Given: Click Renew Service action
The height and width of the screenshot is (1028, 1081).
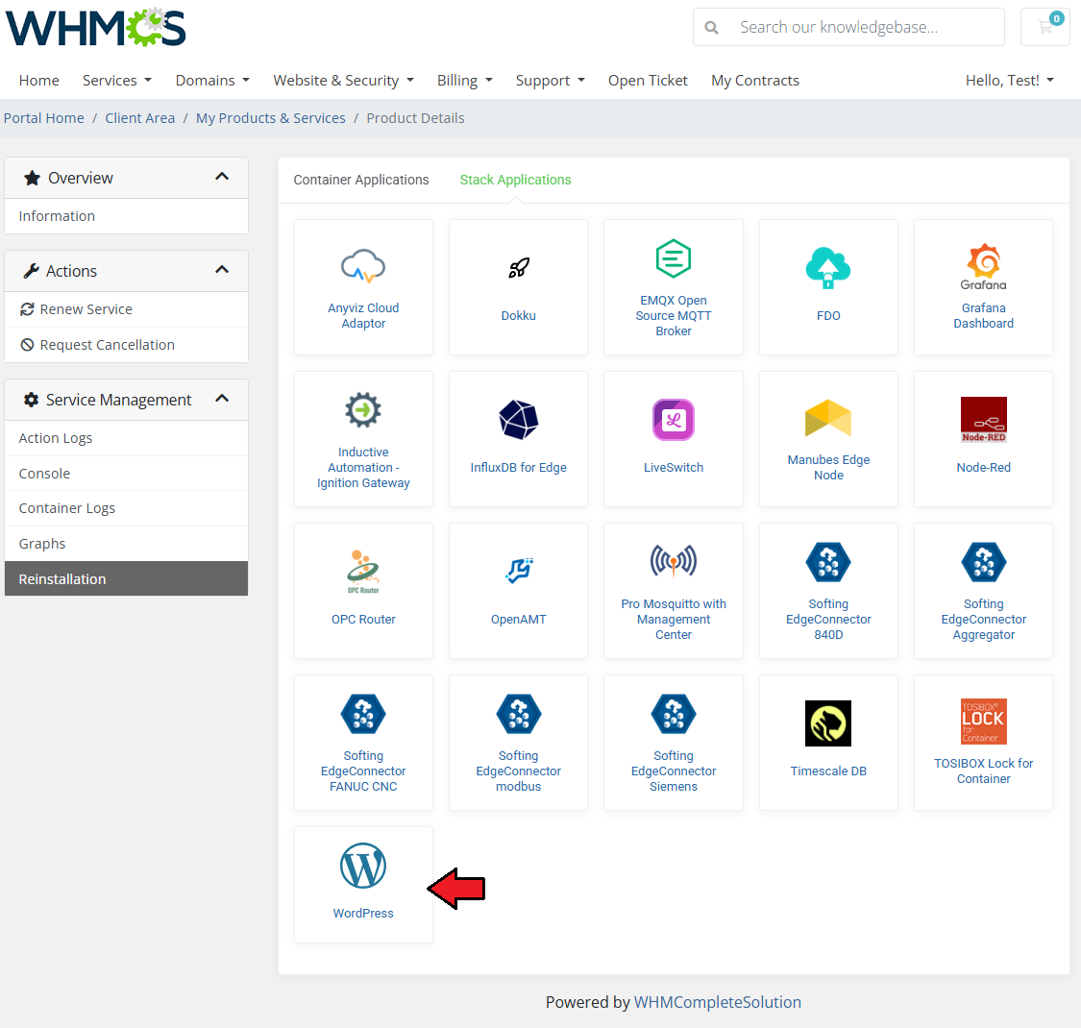Looking at the screenshot, I should (x=126, y=309).
